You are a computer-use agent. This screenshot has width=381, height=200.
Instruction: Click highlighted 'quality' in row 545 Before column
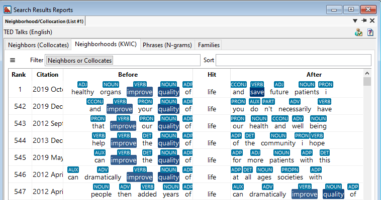coord(168,160)
